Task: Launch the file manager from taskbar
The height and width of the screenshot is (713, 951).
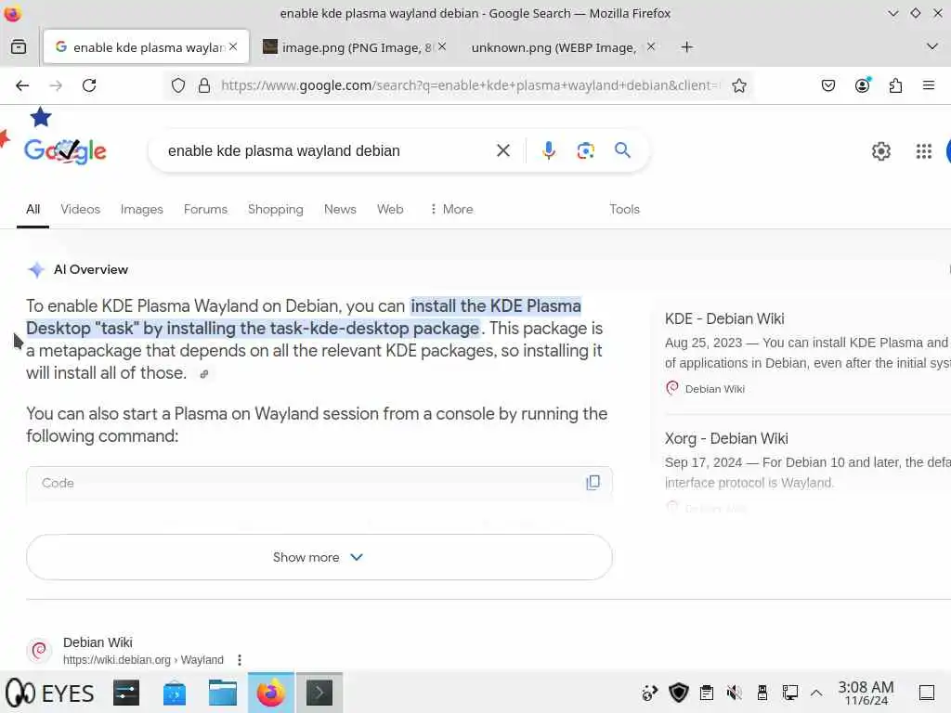Action: point(223,693)
